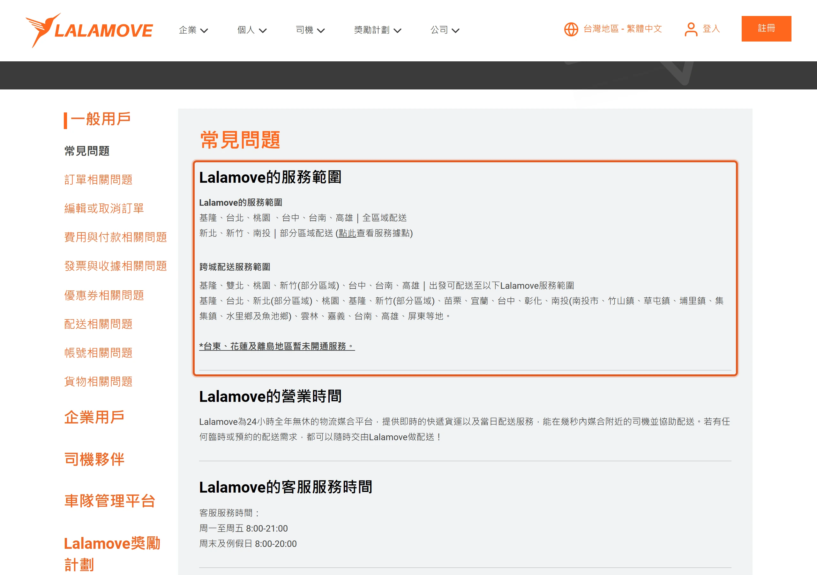Open 帳號相關問題 in the sidebar

coord(98,353)
